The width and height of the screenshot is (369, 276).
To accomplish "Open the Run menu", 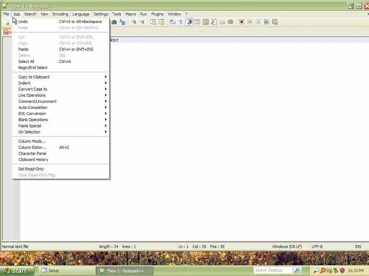I will (x=143, y=14).
